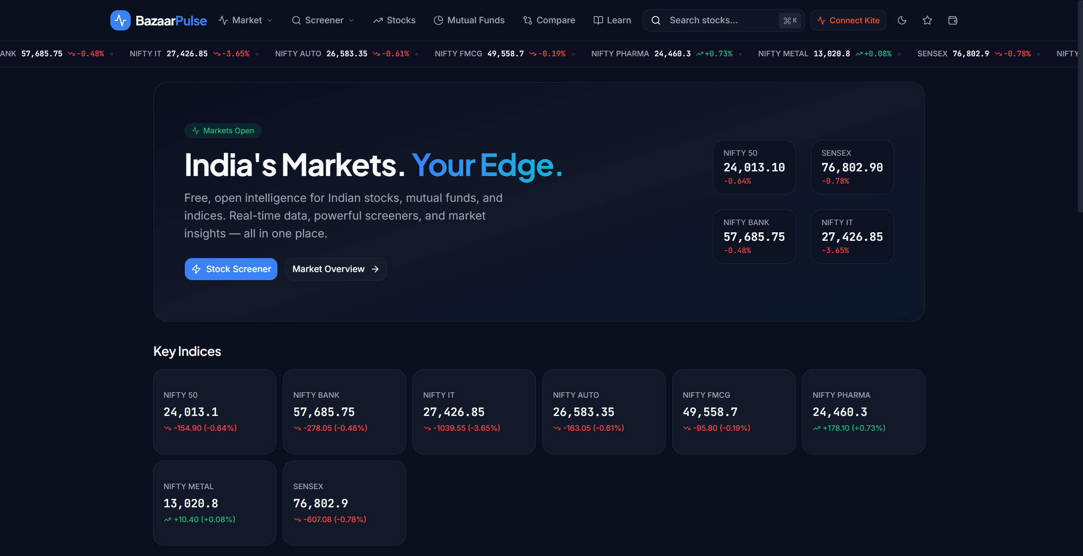The height and width of the screenshot is (556, 1083).
Task: Click the Connect Kite button
Action: click(848, 20)
